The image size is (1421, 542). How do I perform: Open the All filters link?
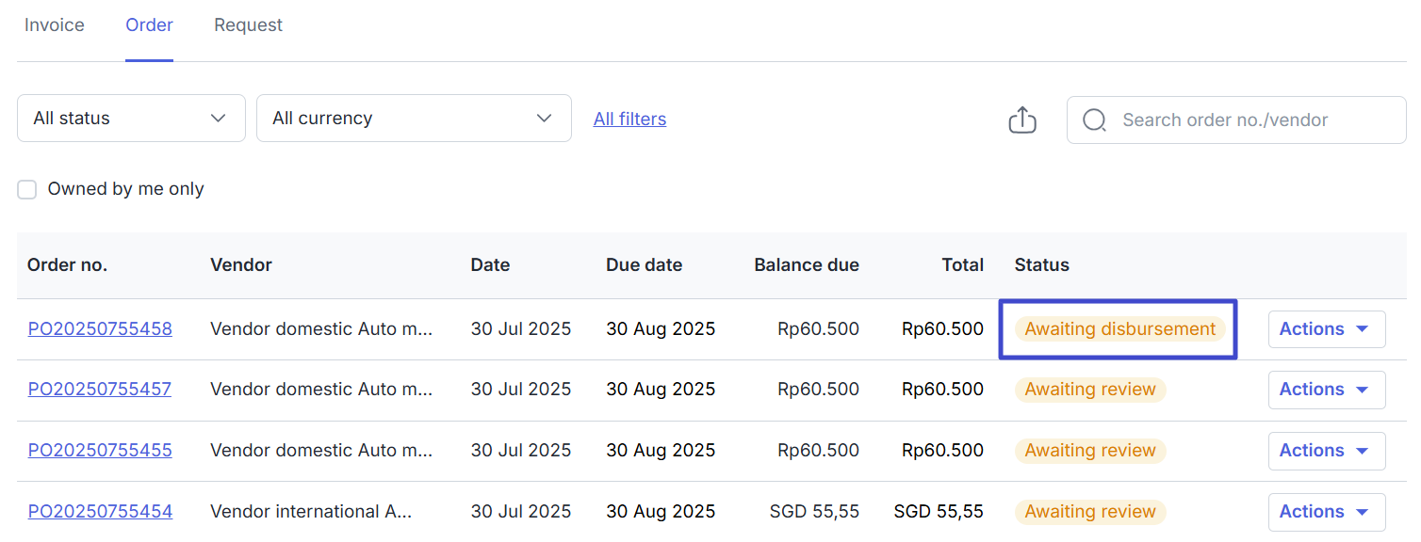pos(629,120)
